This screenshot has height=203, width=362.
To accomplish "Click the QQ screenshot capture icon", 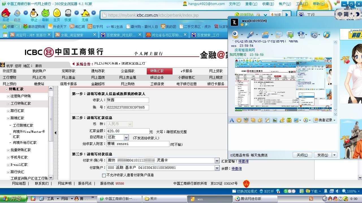I will click(296, 120).
